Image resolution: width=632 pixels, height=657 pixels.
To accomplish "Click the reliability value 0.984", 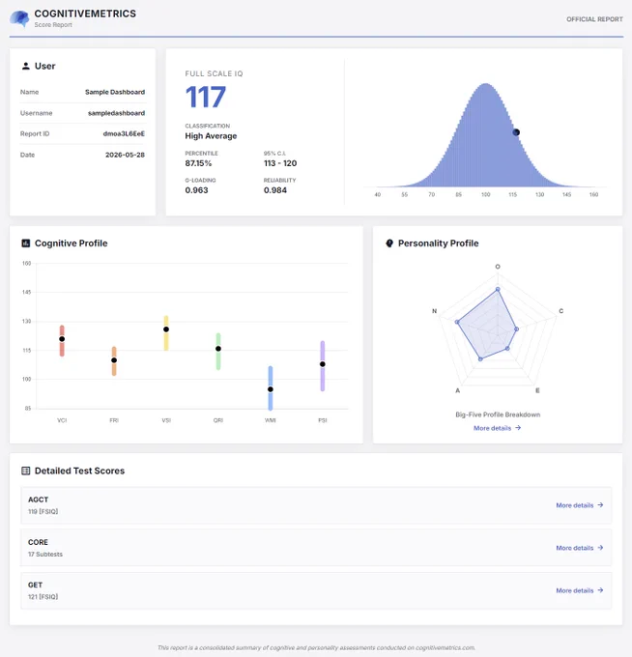I will point(275,189).
